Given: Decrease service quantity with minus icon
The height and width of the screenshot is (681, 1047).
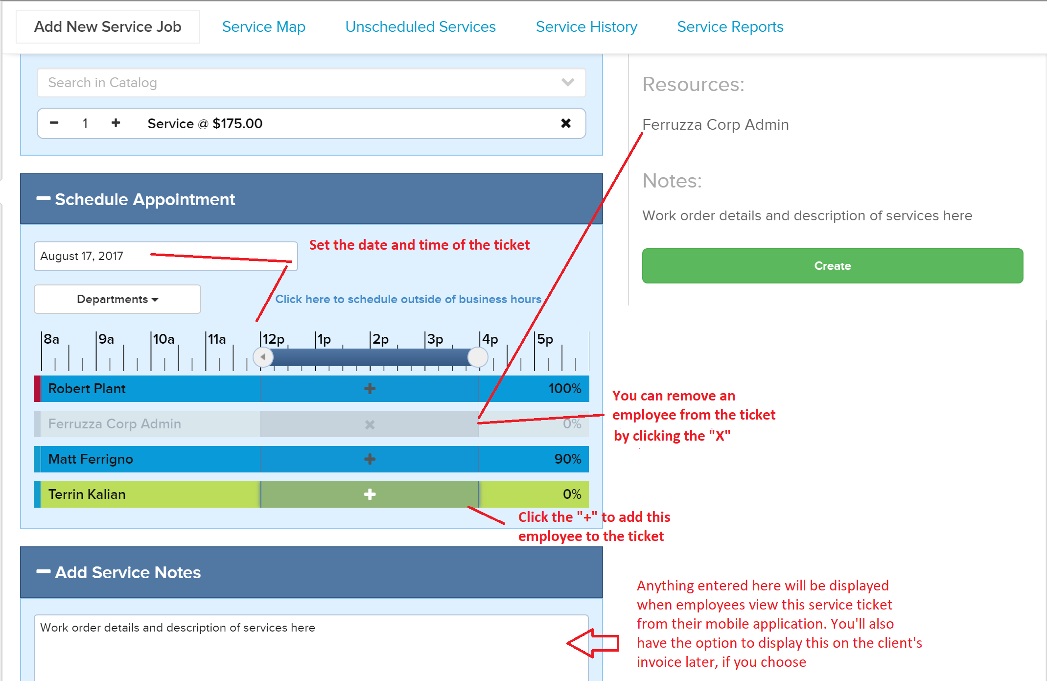Looking at the screenshot, I should [x=54, y=123].
